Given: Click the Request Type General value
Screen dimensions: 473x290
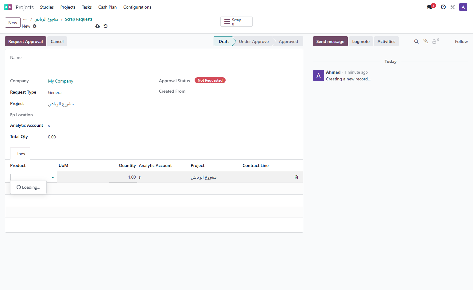Looking at the screenshot, I should pyautogui.click(x=55, y=92).
